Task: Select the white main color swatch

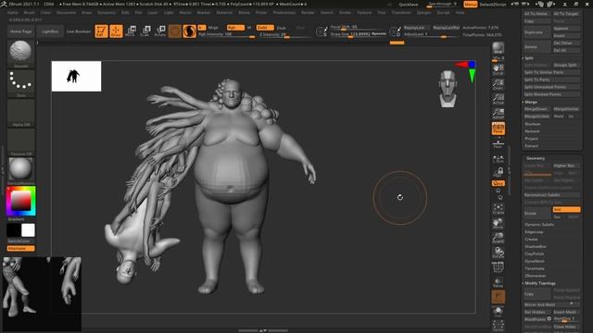Action: pos(28,230)
